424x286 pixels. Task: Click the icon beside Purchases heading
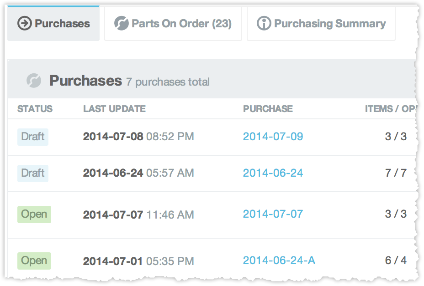(x=34, y=81)
